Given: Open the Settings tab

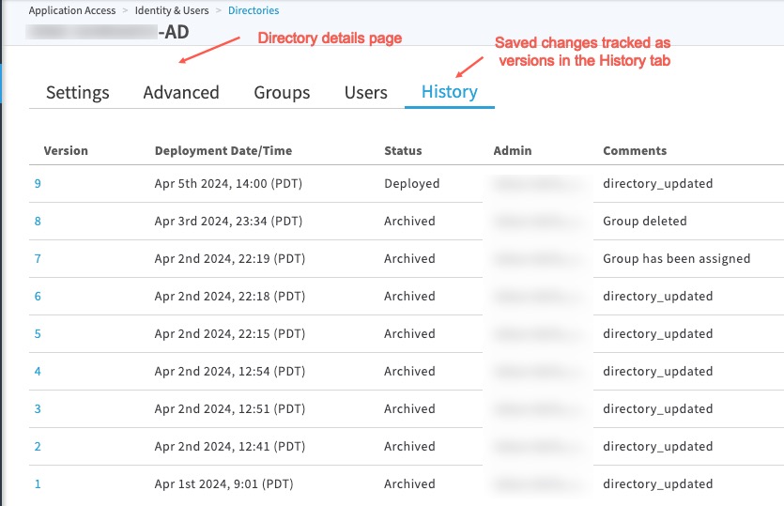Looking at the screenshot, I should click(x=78, y=92).
